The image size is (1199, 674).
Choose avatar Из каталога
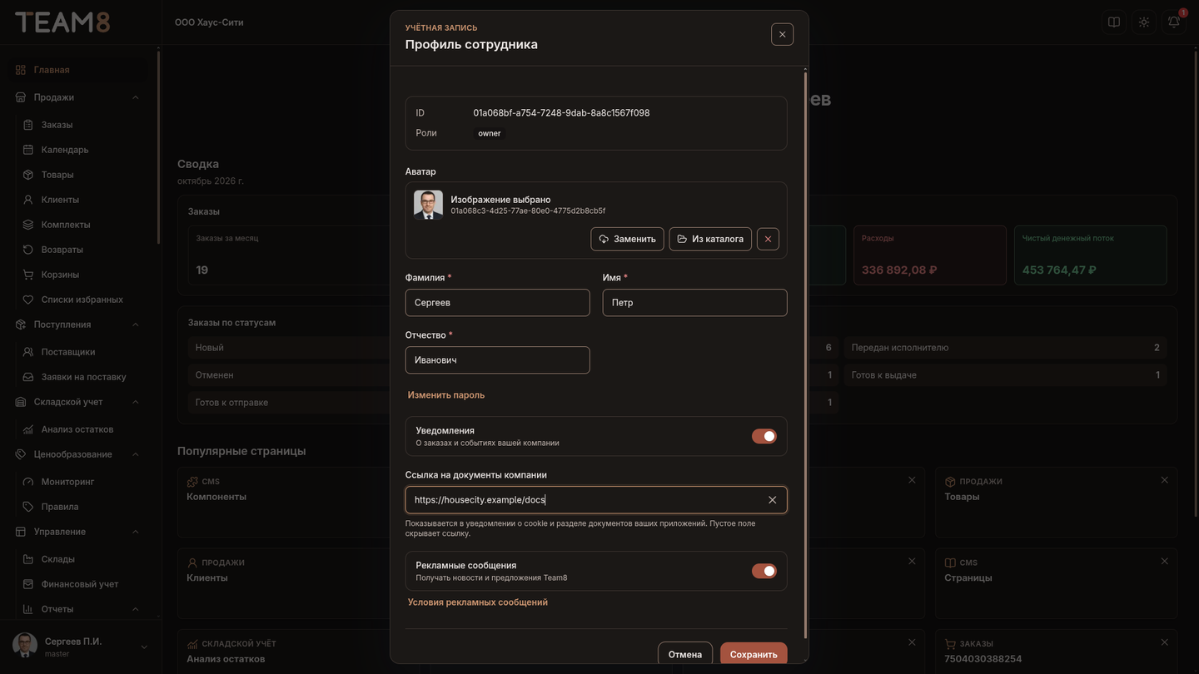coord(710,239)
